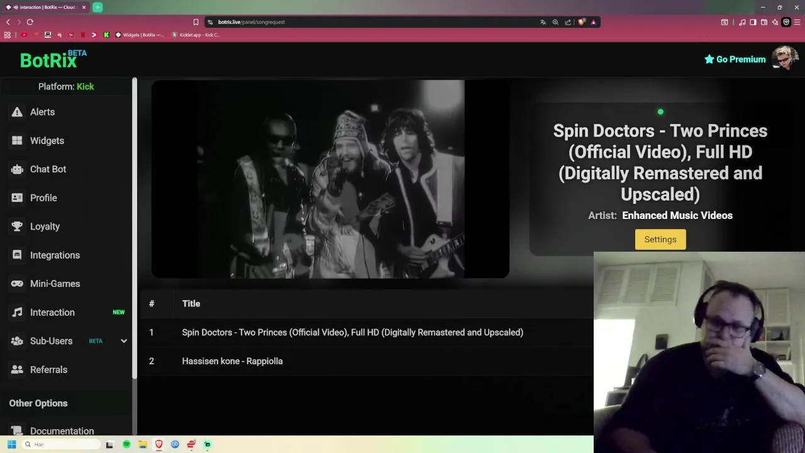Open qBittorrent from taskbar
805x453 pixels.
[x=175, y=444]
